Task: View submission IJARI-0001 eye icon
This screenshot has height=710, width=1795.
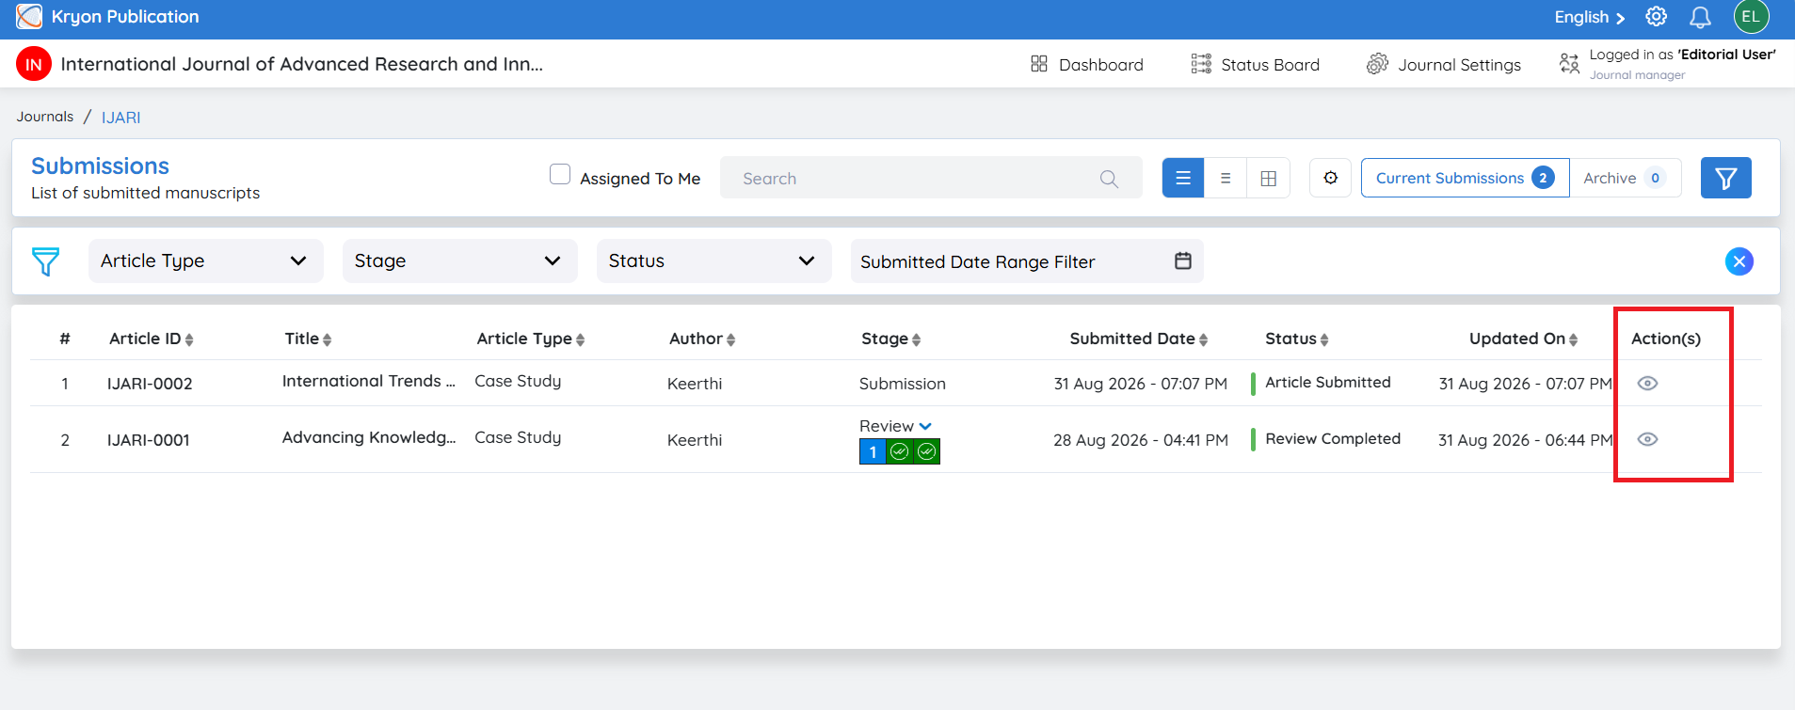Action: pyautogui.click(x=1647, y=439)
